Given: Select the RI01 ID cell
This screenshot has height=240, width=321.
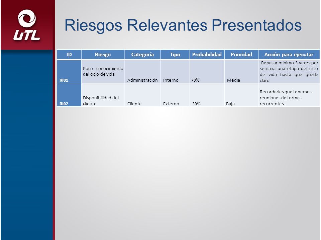Looking at the screenshot, I should click(x=69, y=71).
